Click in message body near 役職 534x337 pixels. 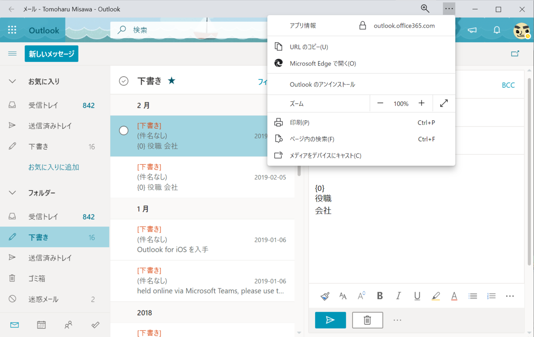[323, 199]
